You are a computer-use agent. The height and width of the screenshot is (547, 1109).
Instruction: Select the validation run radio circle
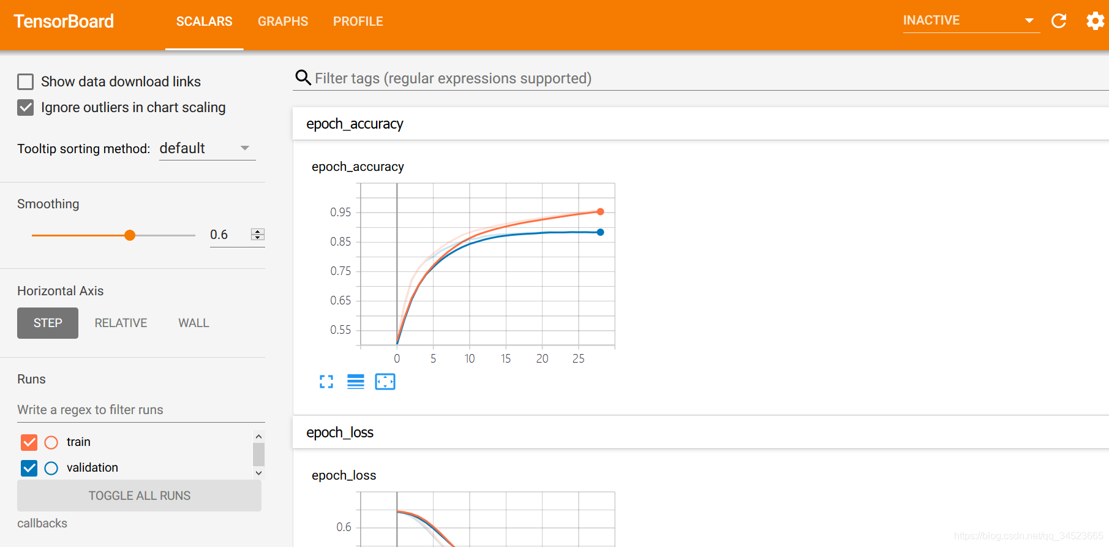pos(51,468)
